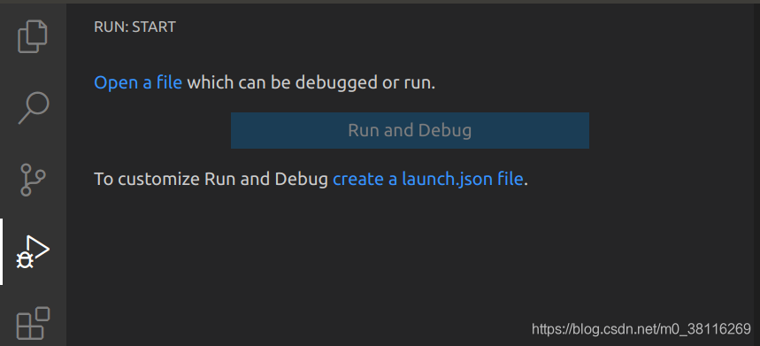Open the Explorer files view
This screenshot has width=760, height=346.
33,36
